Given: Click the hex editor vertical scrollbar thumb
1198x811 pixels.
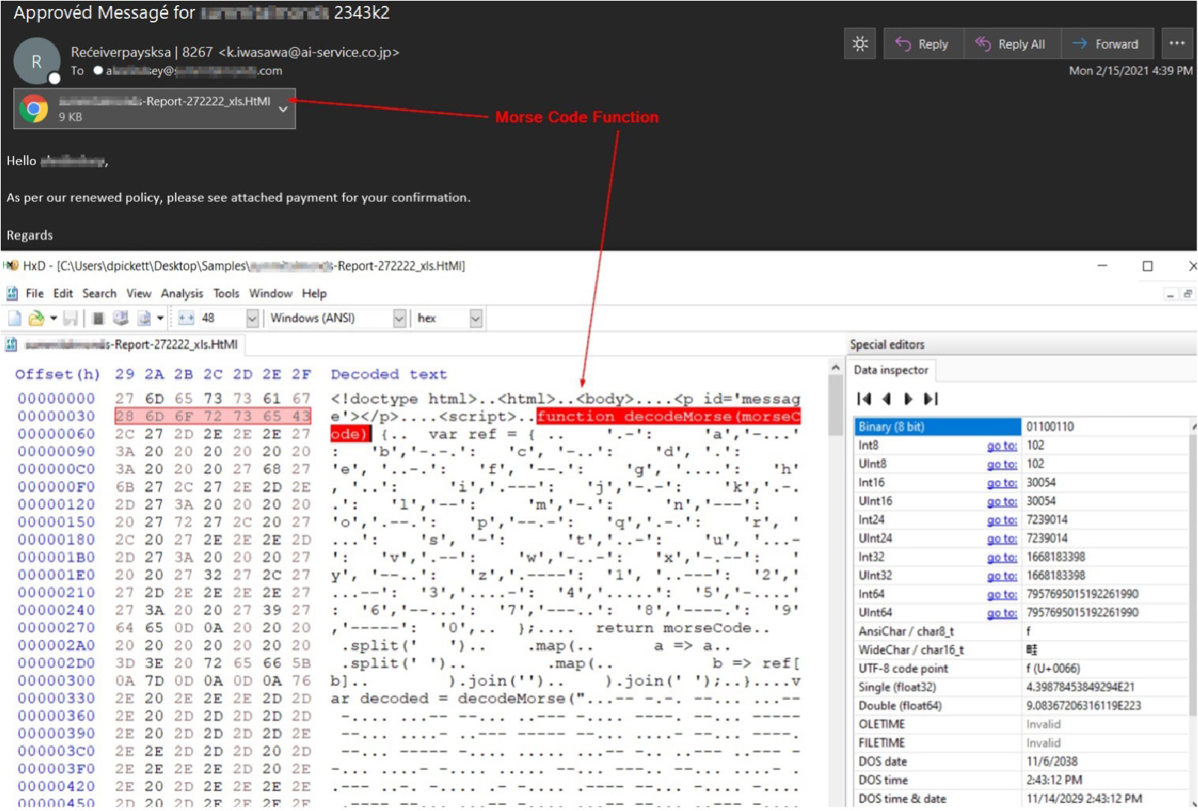Looking at the screenshot, I should (835, 405).
